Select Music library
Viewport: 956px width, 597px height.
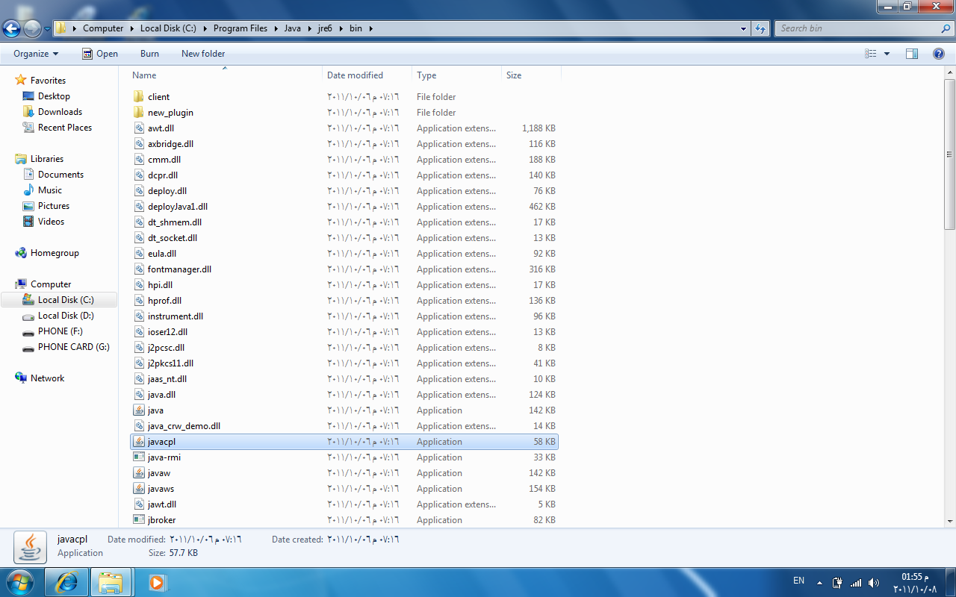50,190
